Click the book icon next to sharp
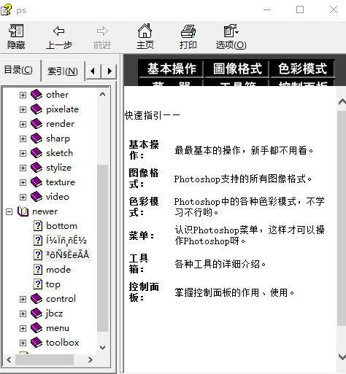Screen dimensions: 346x374 coord(36,139)
